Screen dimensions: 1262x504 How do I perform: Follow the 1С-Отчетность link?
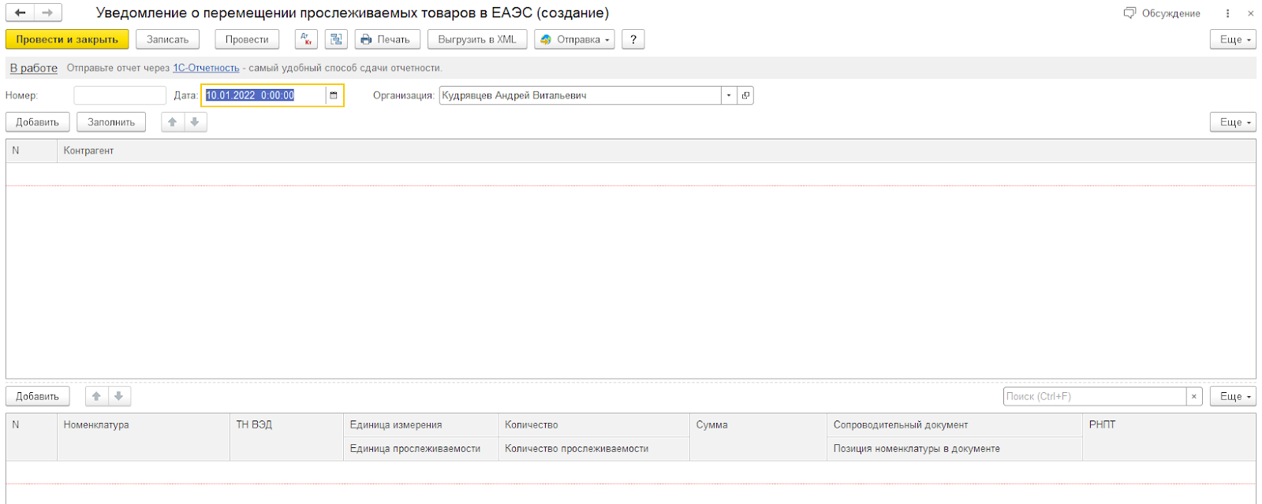pos(206,68)
